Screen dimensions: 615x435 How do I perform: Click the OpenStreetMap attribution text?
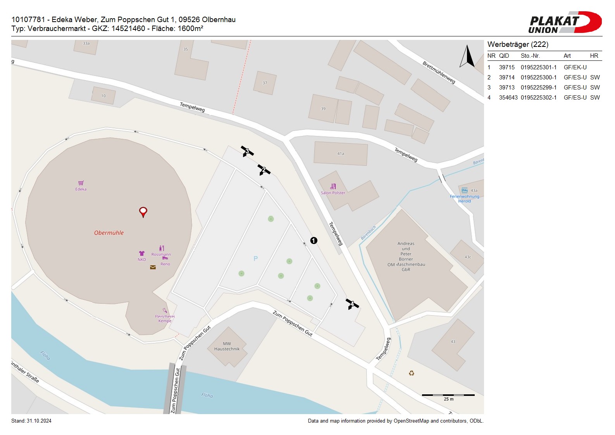point(396,421)
